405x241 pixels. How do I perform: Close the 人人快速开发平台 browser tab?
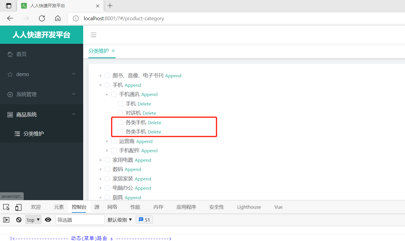[x=98, y=6]
